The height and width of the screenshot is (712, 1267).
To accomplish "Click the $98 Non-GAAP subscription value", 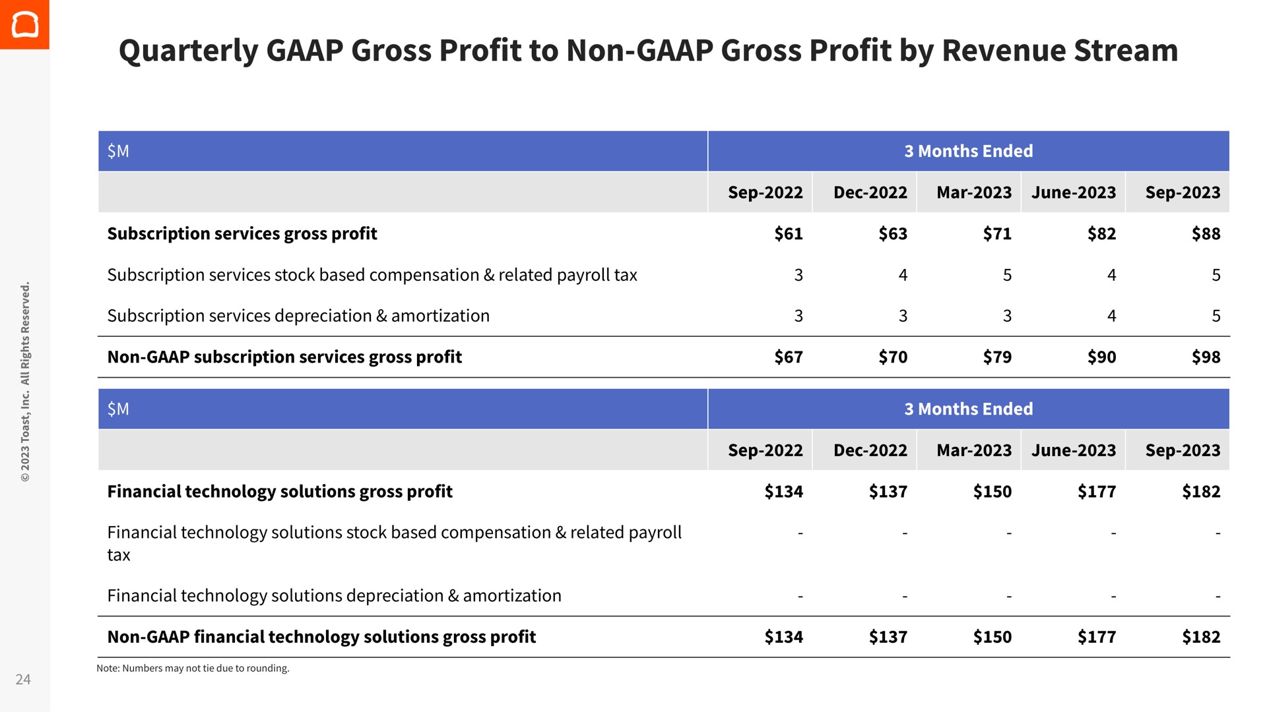I will pos(1206,357).
